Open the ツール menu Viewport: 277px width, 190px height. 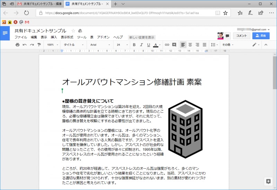(82, 37)
